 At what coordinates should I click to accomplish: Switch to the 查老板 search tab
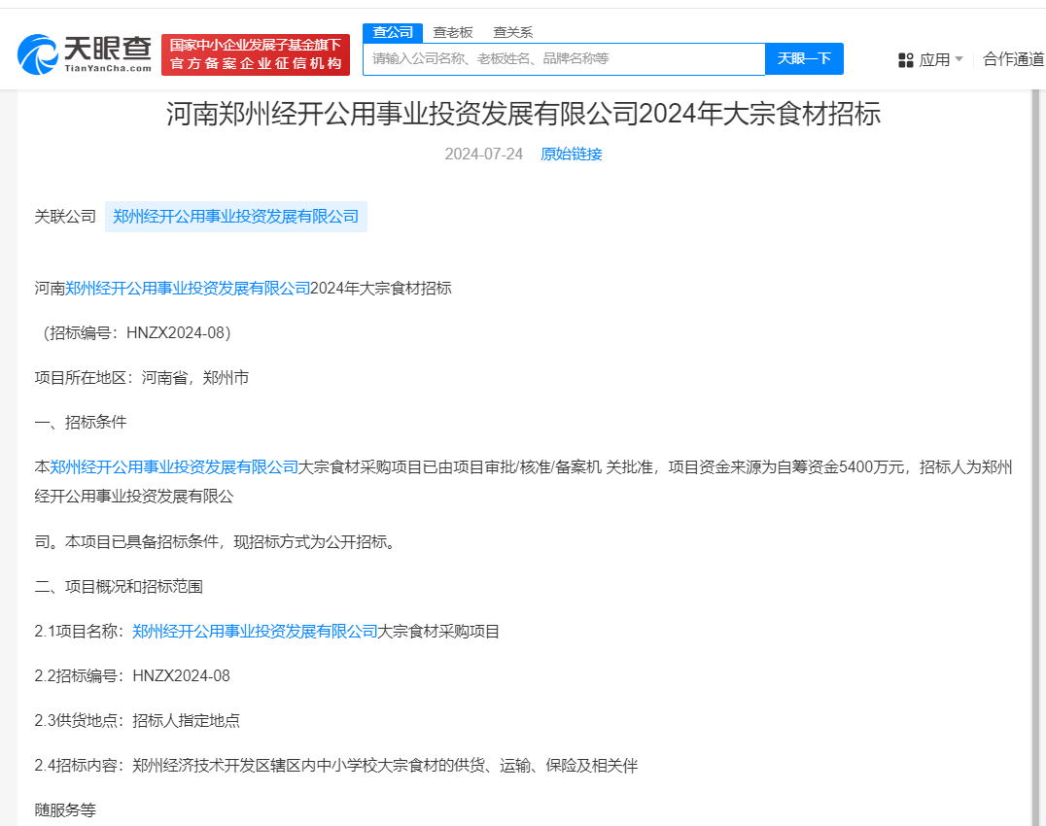[x=456, y=31]
